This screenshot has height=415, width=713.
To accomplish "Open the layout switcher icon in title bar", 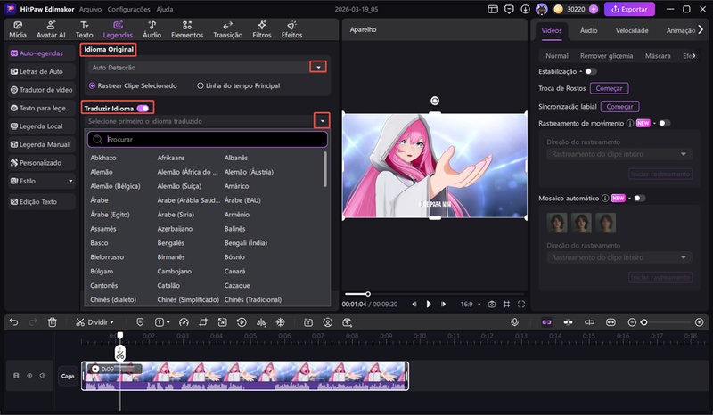I will pyautogui.click(x=493, y=9).
